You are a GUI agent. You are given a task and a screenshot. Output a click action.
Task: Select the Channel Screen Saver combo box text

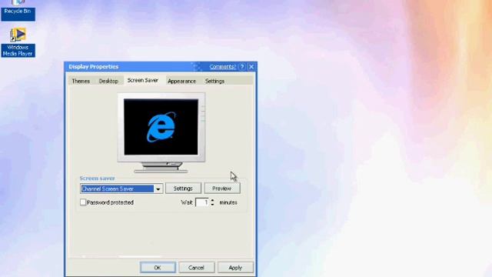point(118,189)
